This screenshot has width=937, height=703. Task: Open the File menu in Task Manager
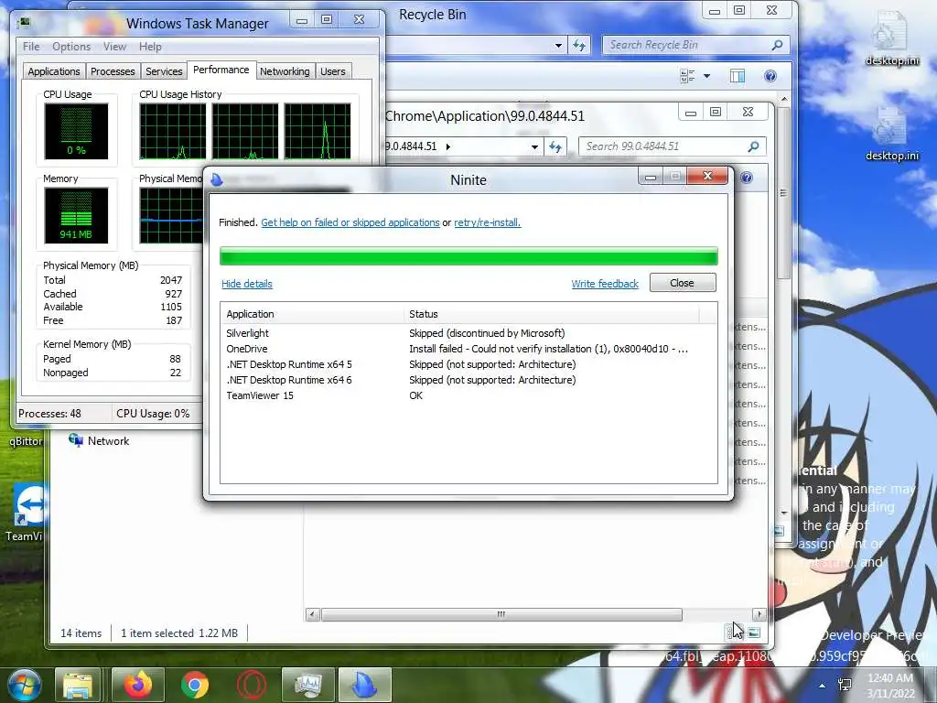coord(31,47)
